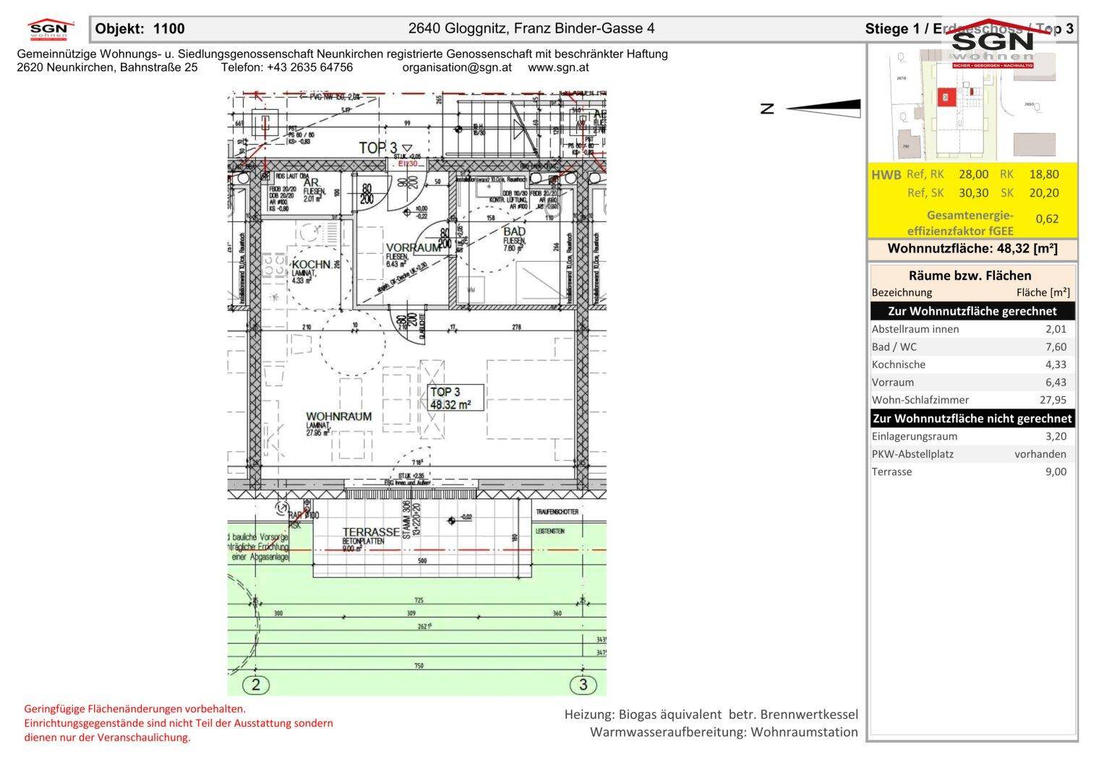
Task: Click the phone number +43 2635 64756
Action: [309, 67]
